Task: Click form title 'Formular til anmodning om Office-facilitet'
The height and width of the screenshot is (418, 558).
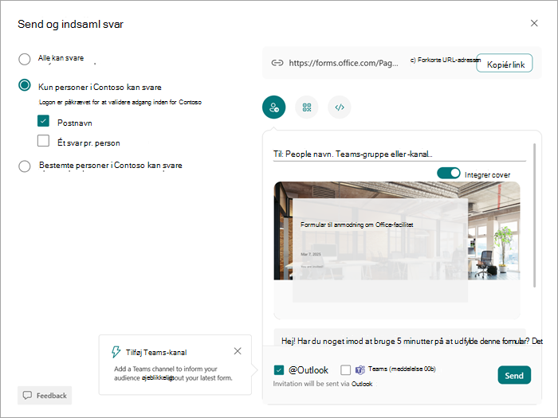Action: (356, 225)
